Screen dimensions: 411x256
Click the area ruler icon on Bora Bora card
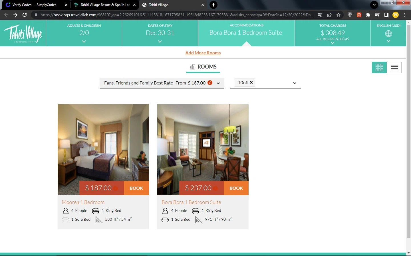tap(199, 220)
